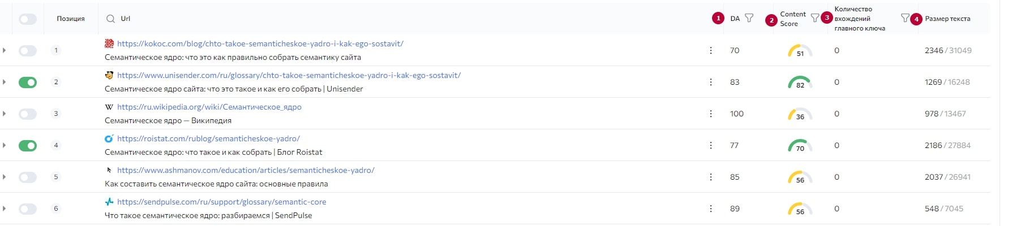Expand the ashmanov.com row arrow
This screenshot has height=226, width=1012.
pyautogui.click(x=5, y=177)
